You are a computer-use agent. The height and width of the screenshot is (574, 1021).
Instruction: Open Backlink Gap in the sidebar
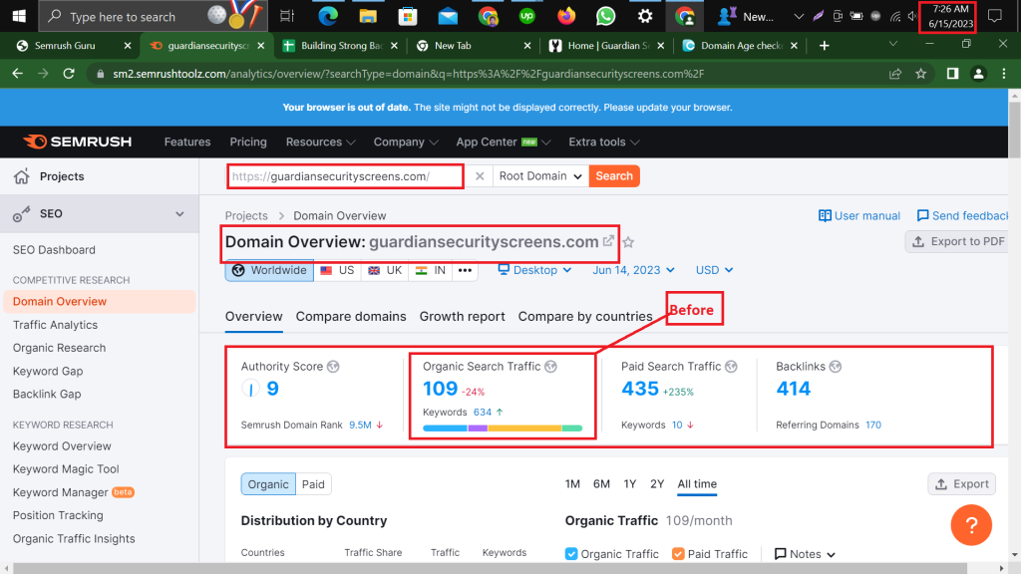tap(47, 395)
